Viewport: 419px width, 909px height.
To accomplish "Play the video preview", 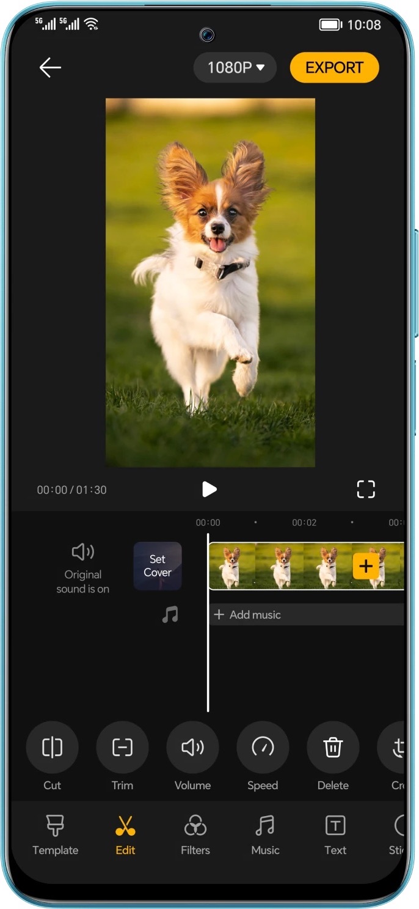I will tap(209, 489).
